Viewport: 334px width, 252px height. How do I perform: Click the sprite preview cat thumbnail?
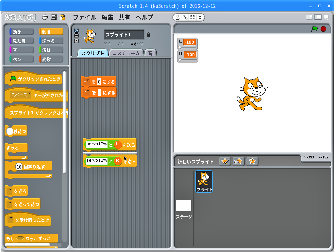[91, 36]
